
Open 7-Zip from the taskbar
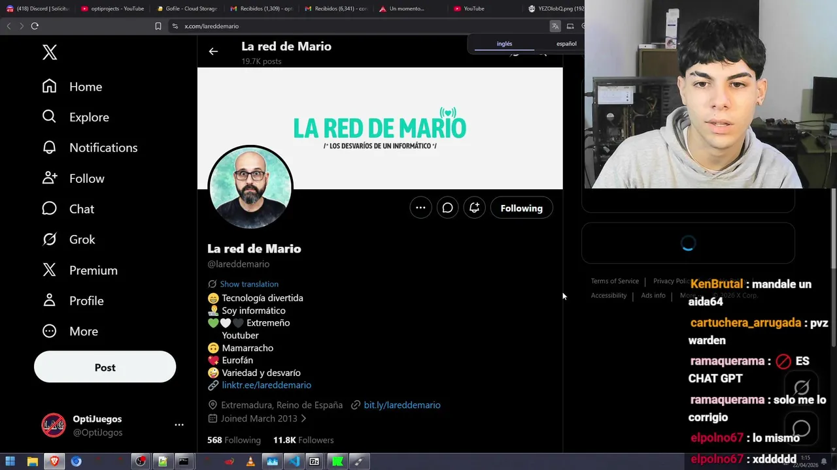(x=315, y=462)
